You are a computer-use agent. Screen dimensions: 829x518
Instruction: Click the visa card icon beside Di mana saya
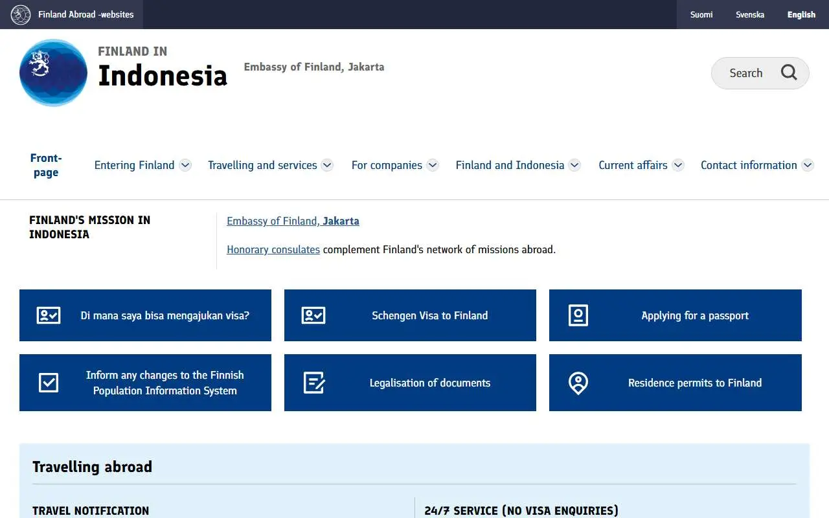(49, 315)
